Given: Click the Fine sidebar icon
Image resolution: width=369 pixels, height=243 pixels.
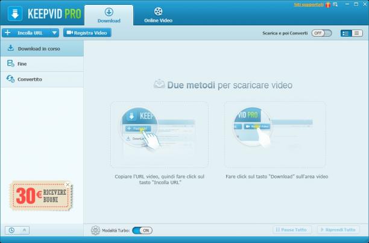Looking at the screenshot, I should 11,63.
